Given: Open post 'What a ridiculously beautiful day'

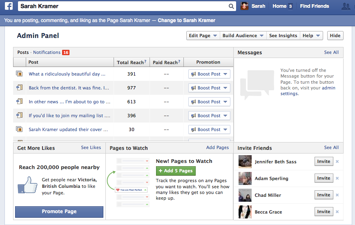Looking at the screenshot, I should pyautogui.click(x=67, y=74).
